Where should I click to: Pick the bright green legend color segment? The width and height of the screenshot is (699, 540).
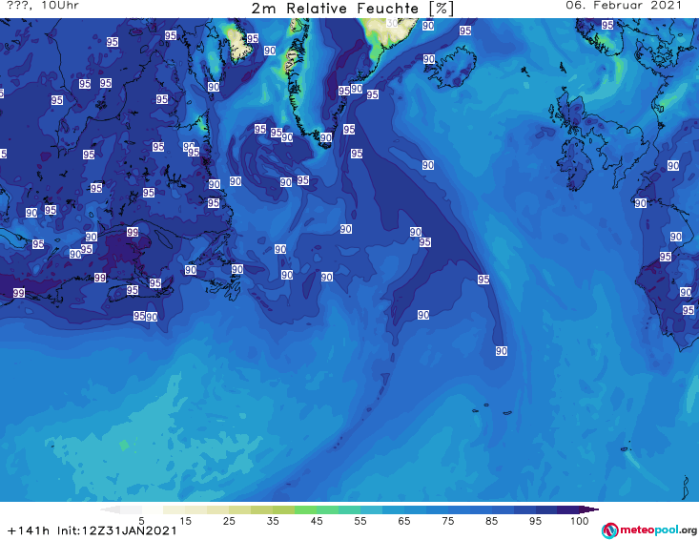305,509
